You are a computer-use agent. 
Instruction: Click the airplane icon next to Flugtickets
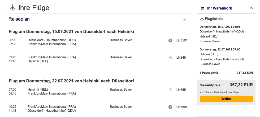click(x=202, y=19)
